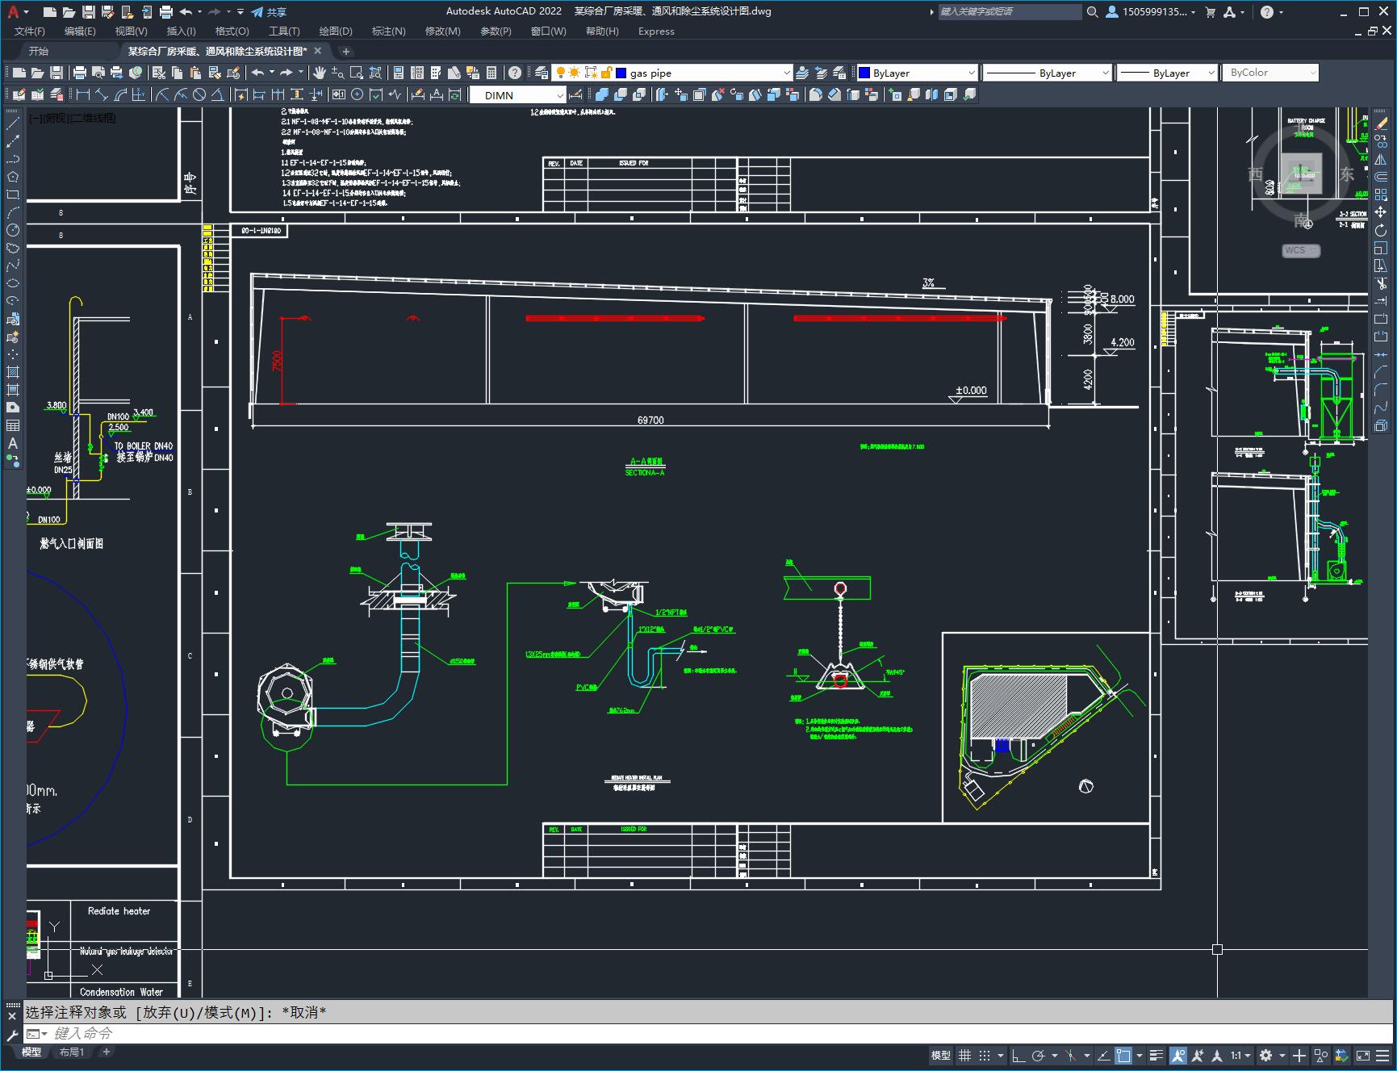The height and width of the screenshot is (1071, 1397).
Task: Click the ViewCube 南 direction label
Action: [1300, 220]
